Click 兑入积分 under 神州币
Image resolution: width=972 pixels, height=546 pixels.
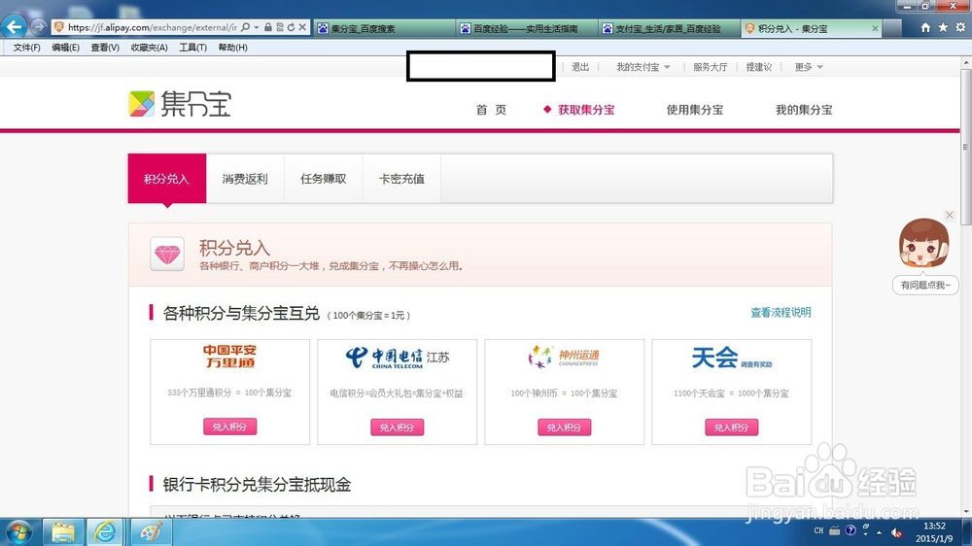(x=564, y=427)
